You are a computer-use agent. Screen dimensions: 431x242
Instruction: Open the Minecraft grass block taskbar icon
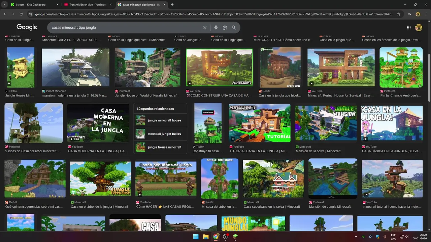(235, 237)
